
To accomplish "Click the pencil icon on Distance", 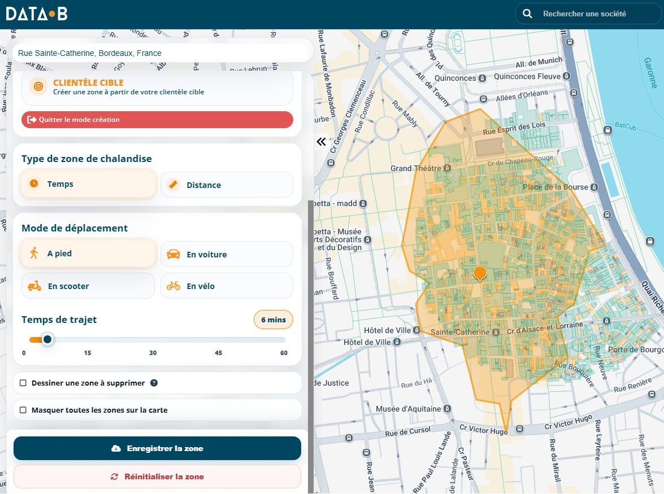I will [x=173, y=185].
